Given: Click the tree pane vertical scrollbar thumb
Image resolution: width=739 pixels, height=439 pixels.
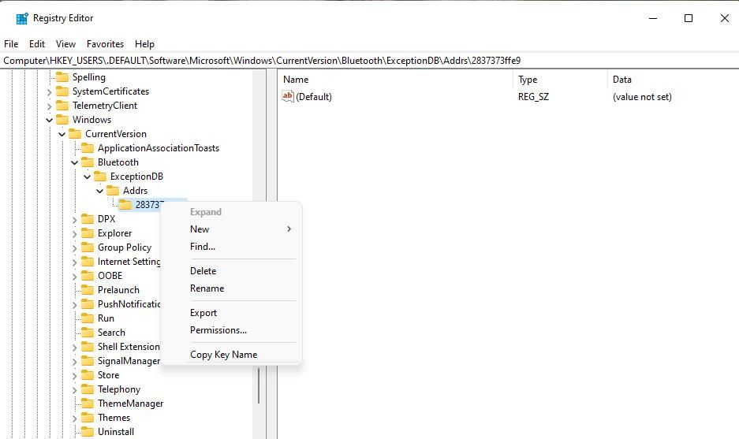Looking at the screenshot, I should (x=259, y=385).
